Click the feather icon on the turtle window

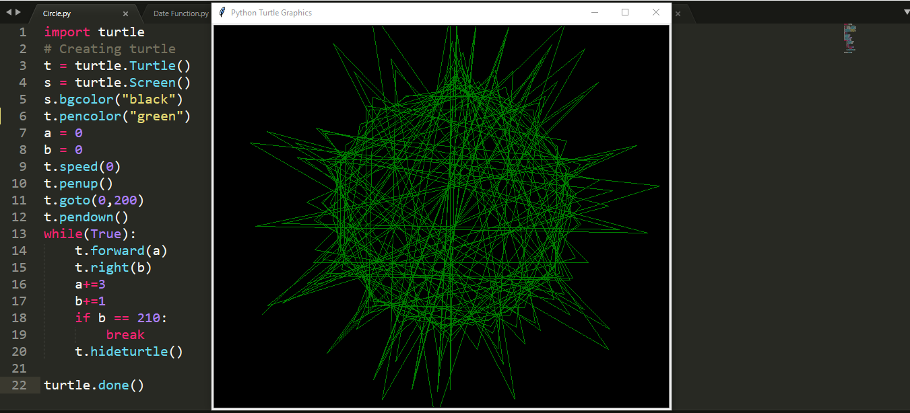click(x=222, y=12)
